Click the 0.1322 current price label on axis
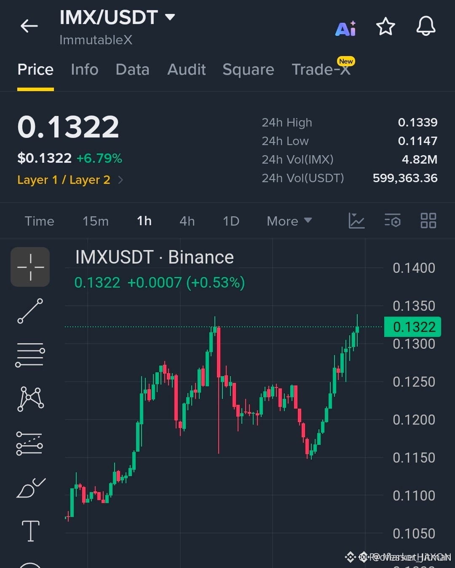This screenshot has width=455, height=568. (412, 327)
